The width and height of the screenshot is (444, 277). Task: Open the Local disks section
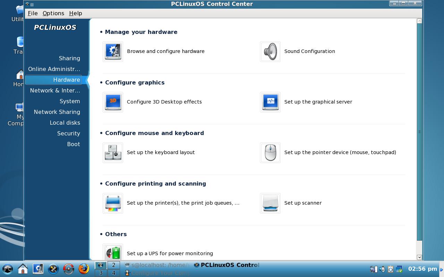[65, 123]
